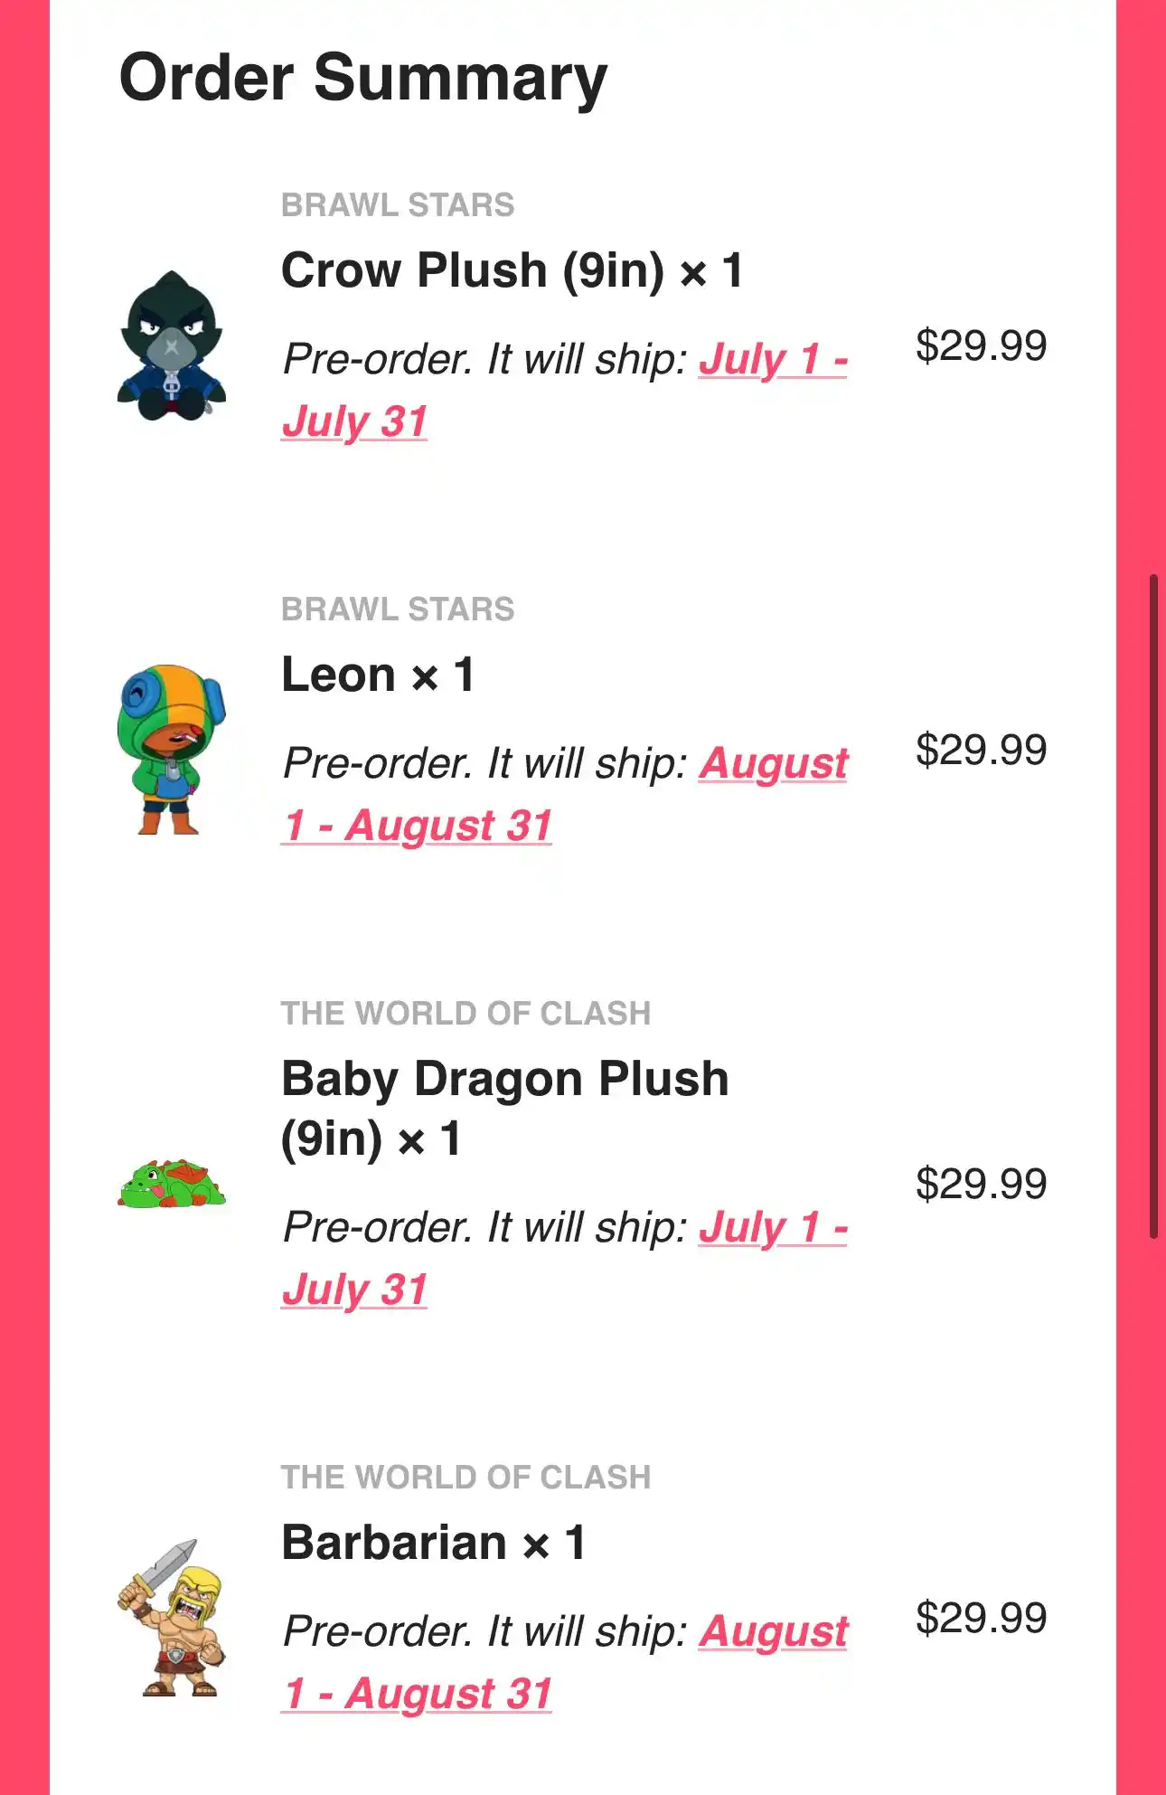Click the Crow plush product image
This screenshot has width=1166, height=1795.
pos(171,345)
